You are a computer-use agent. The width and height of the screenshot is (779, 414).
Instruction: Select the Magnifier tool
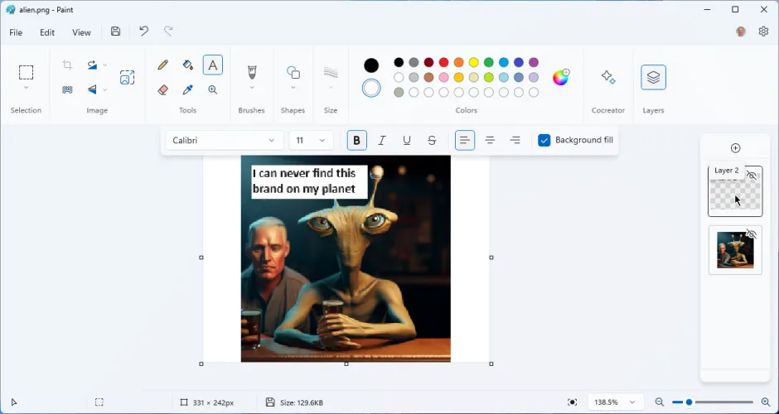coord(213,90)
